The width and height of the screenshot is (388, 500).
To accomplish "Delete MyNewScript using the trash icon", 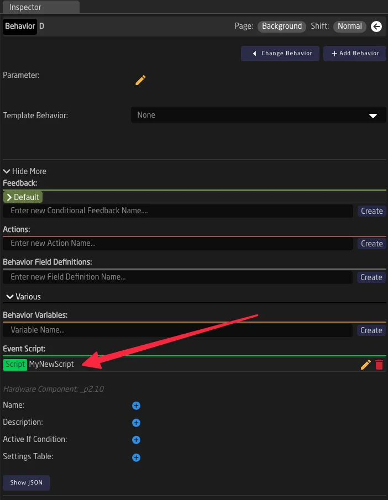I will pyautogui.click(x=378, y=364).
